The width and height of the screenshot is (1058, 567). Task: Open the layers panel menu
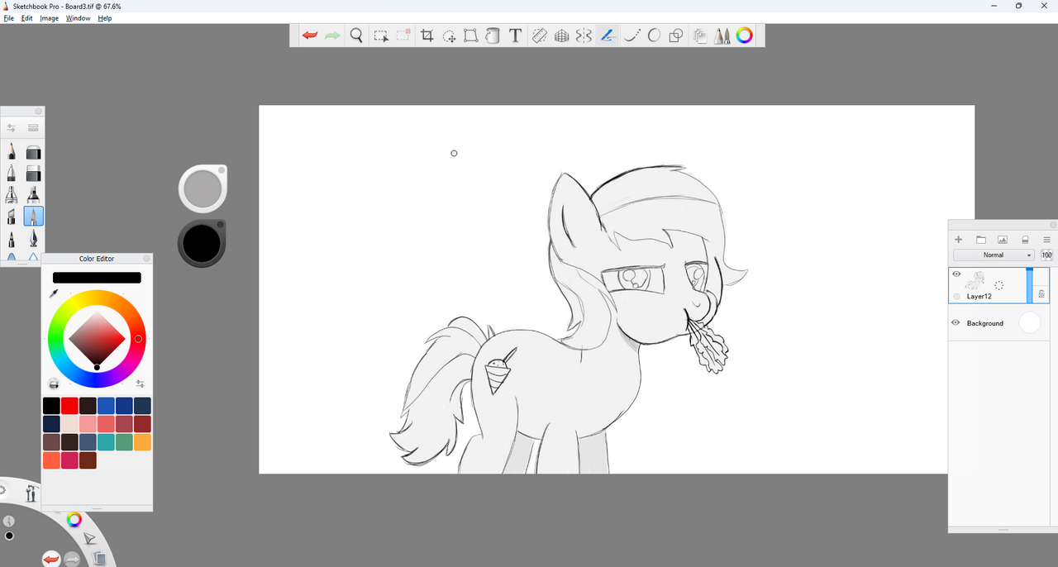pyautogui.click(x=1046, y=240)
